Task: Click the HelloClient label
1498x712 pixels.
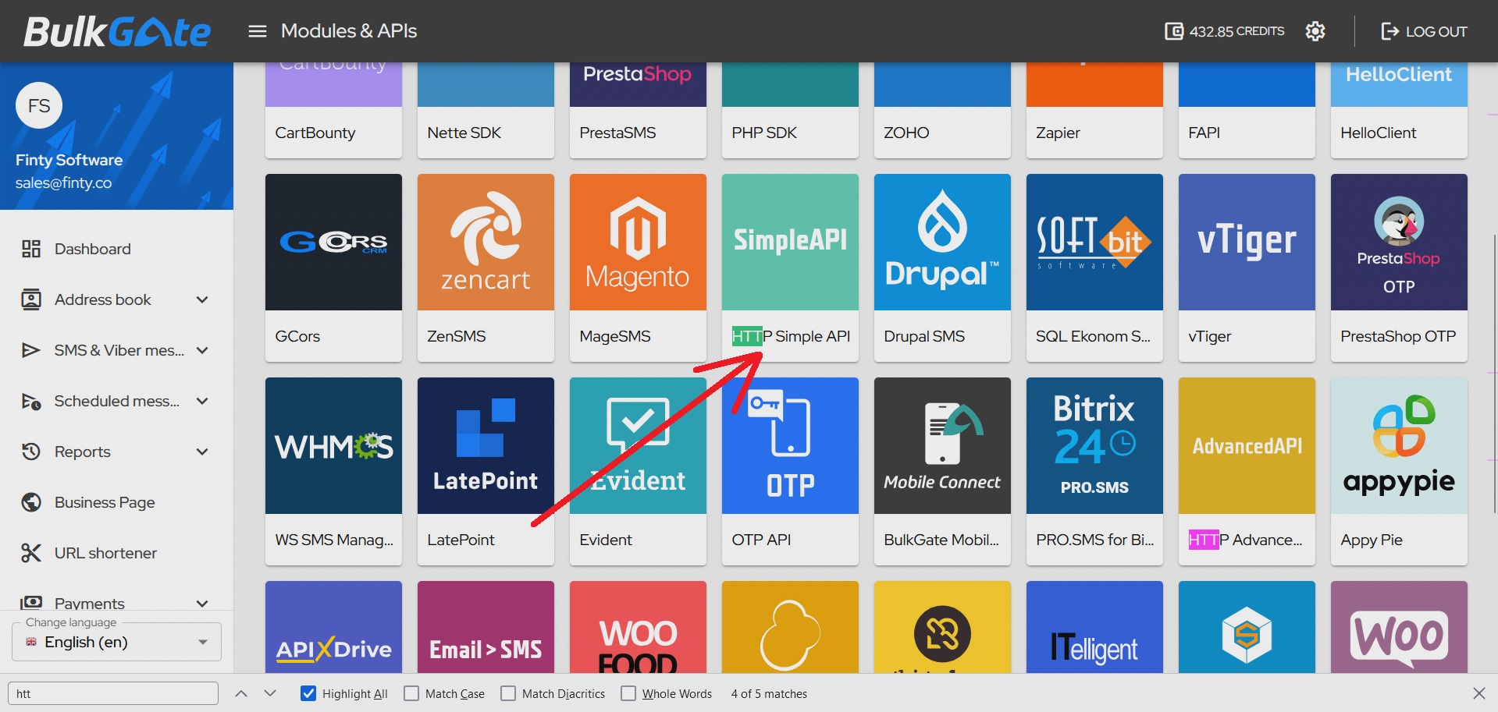Action: pos(1379,133)
